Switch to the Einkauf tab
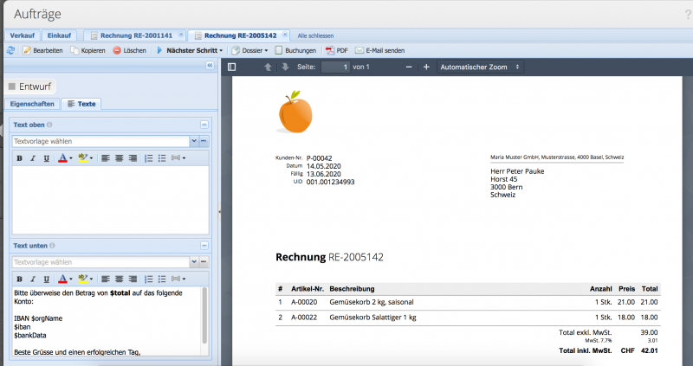693x366 pixels. [x=59, y=35]
